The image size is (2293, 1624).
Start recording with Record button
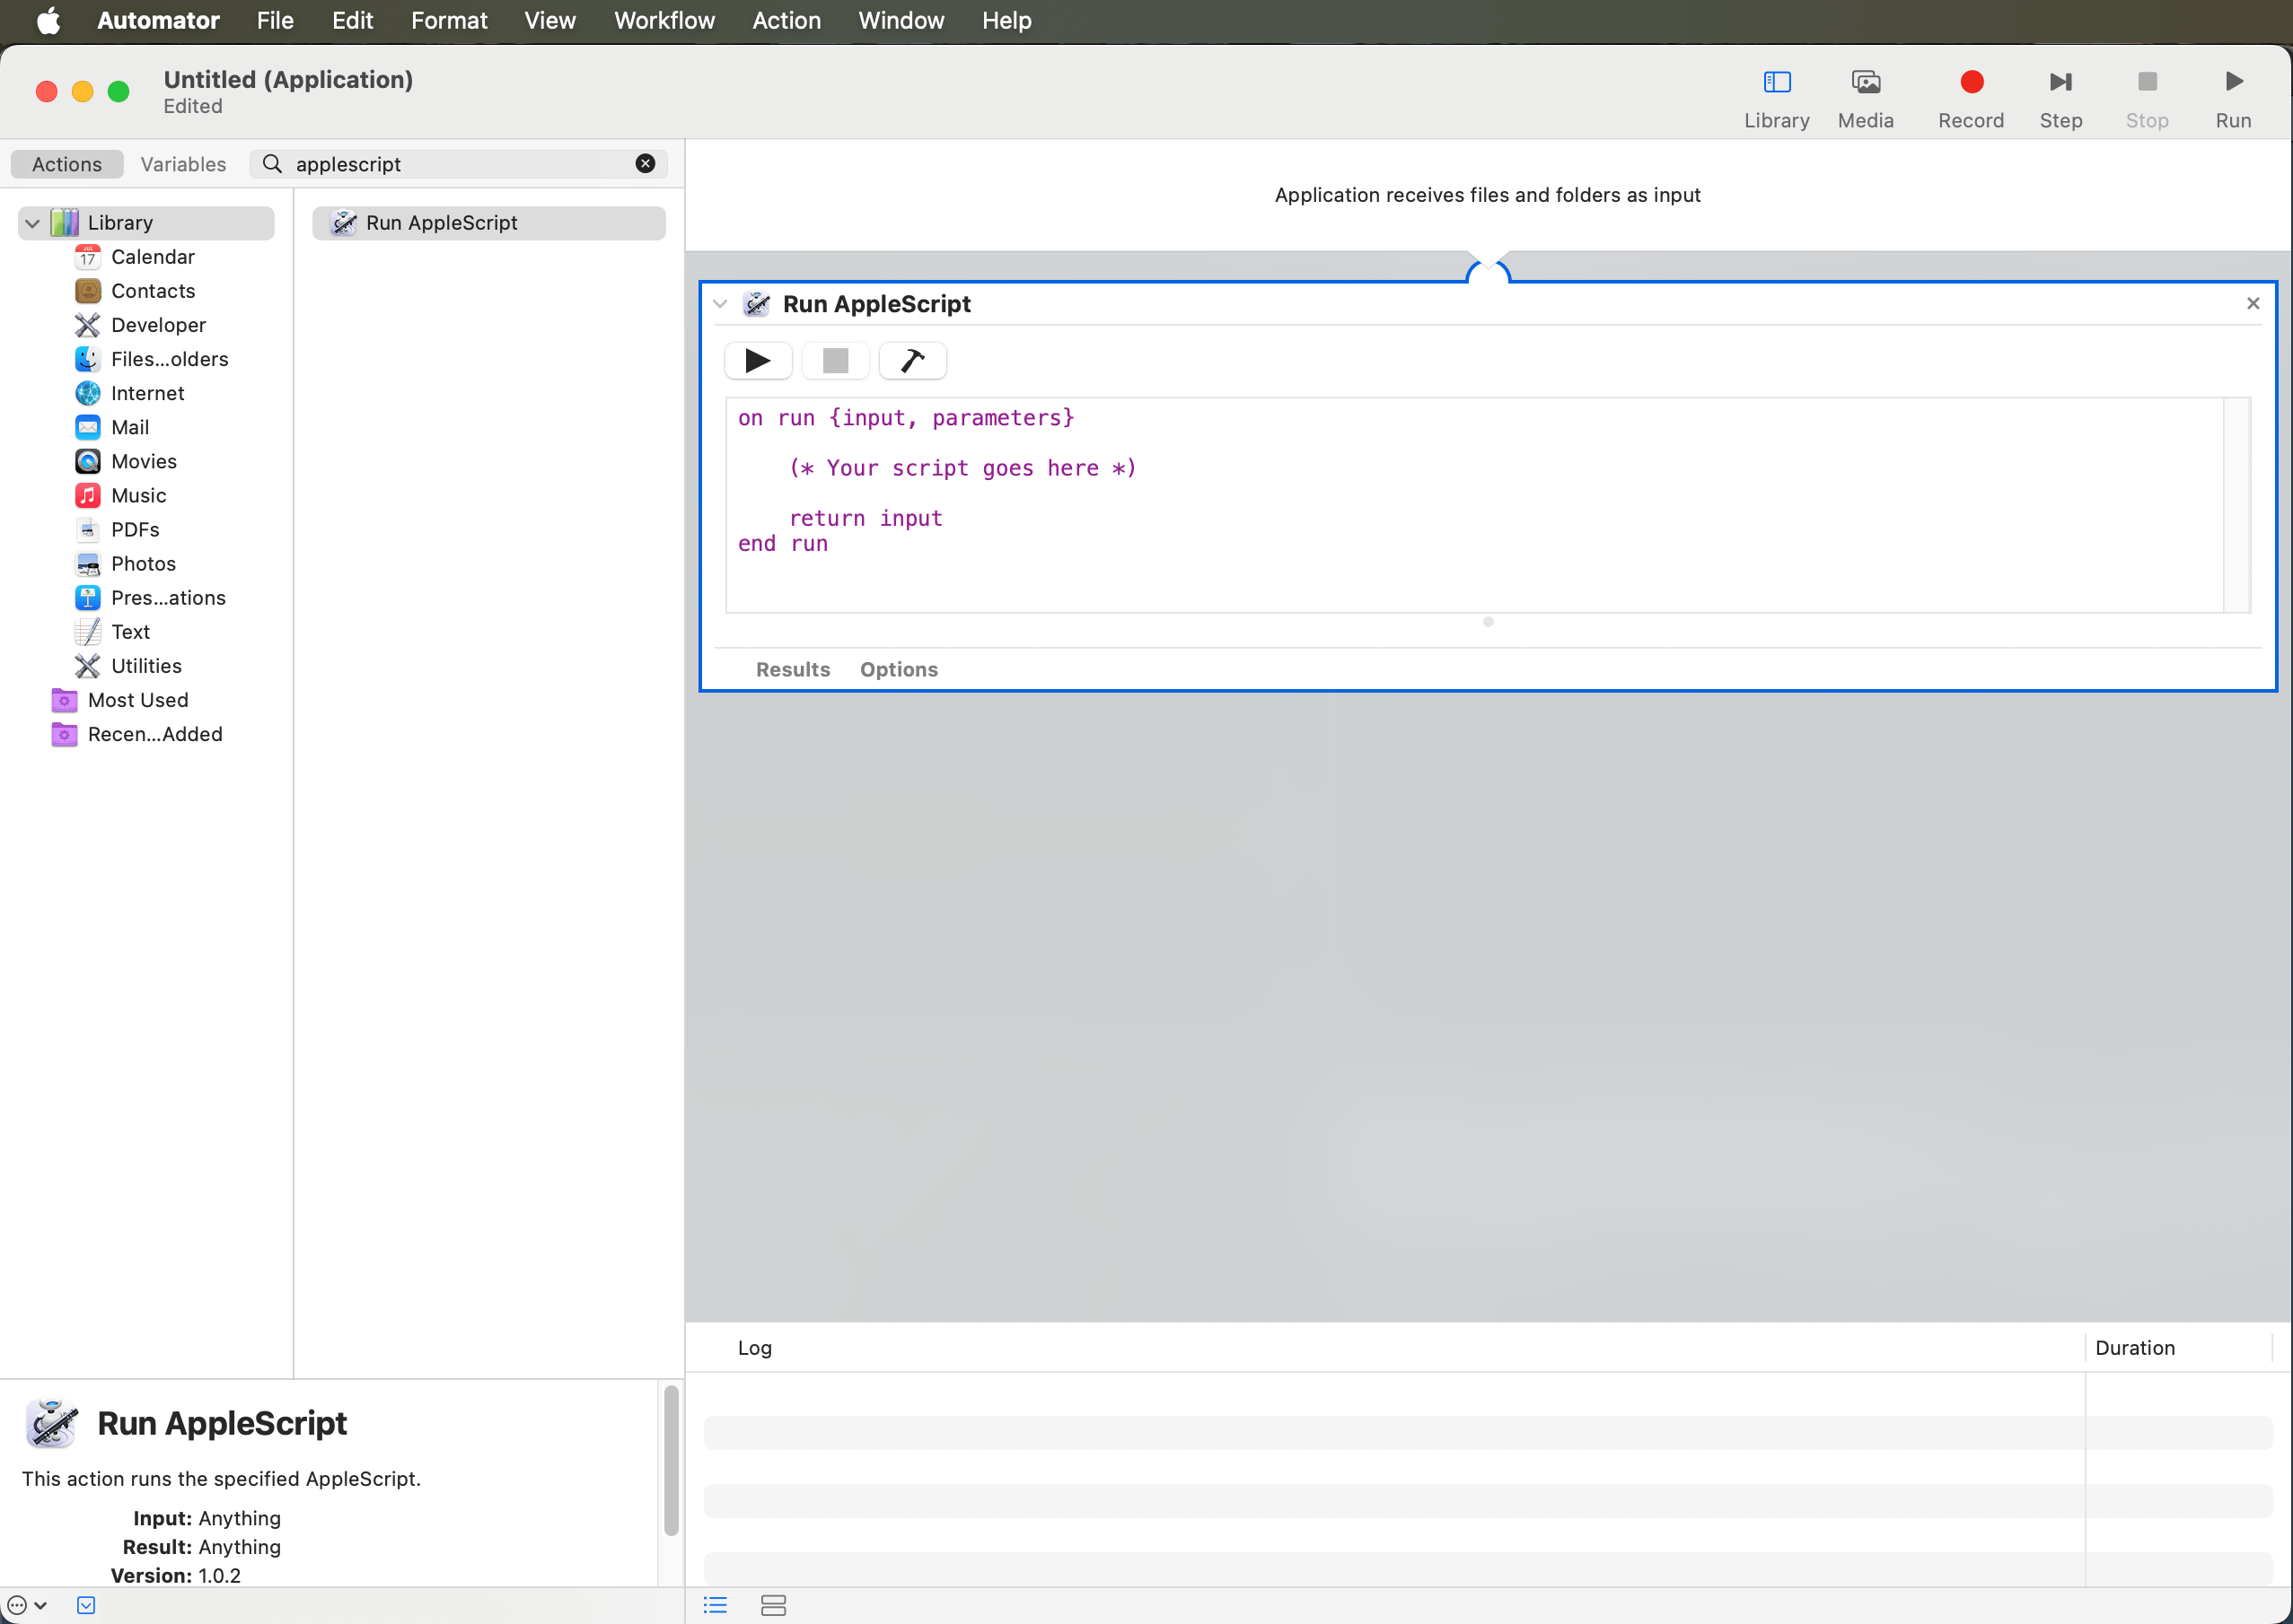(x=1970, y=98)
